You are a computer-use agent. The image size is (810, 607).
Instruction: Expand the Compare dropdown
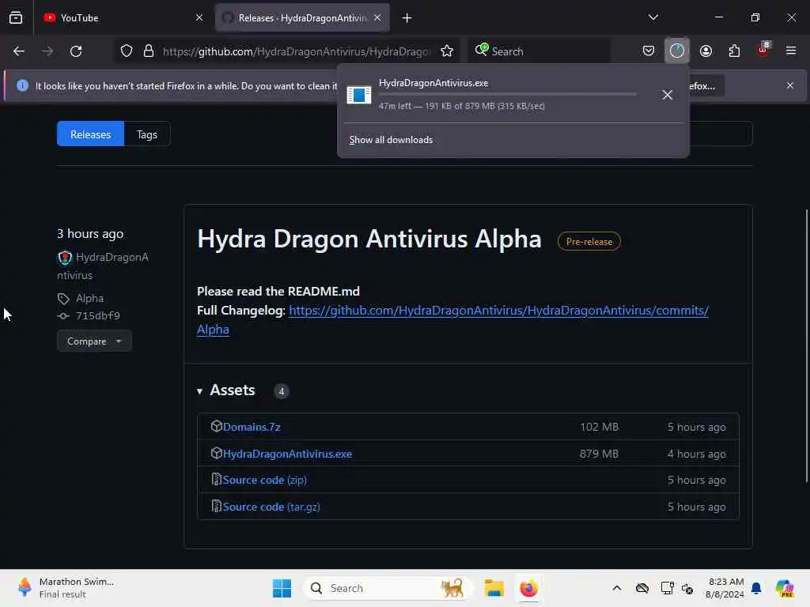[94, 341]
